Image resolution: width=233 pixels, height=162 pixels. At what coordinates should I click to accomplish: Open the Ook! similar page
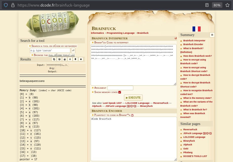(186, 149)
